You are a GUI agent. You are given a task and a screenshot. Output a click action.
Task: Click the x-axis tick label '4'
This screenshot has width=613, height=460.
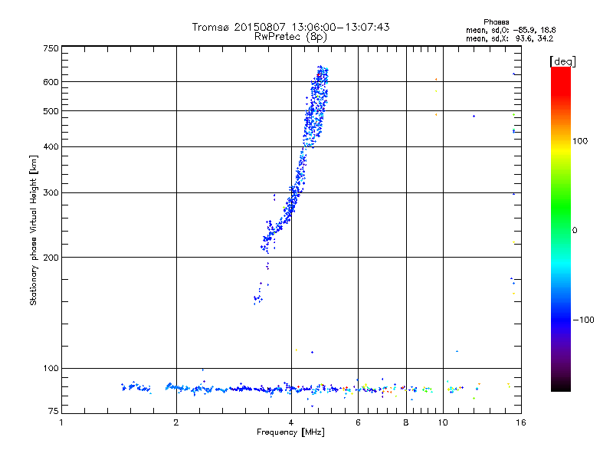coord(291,422)
